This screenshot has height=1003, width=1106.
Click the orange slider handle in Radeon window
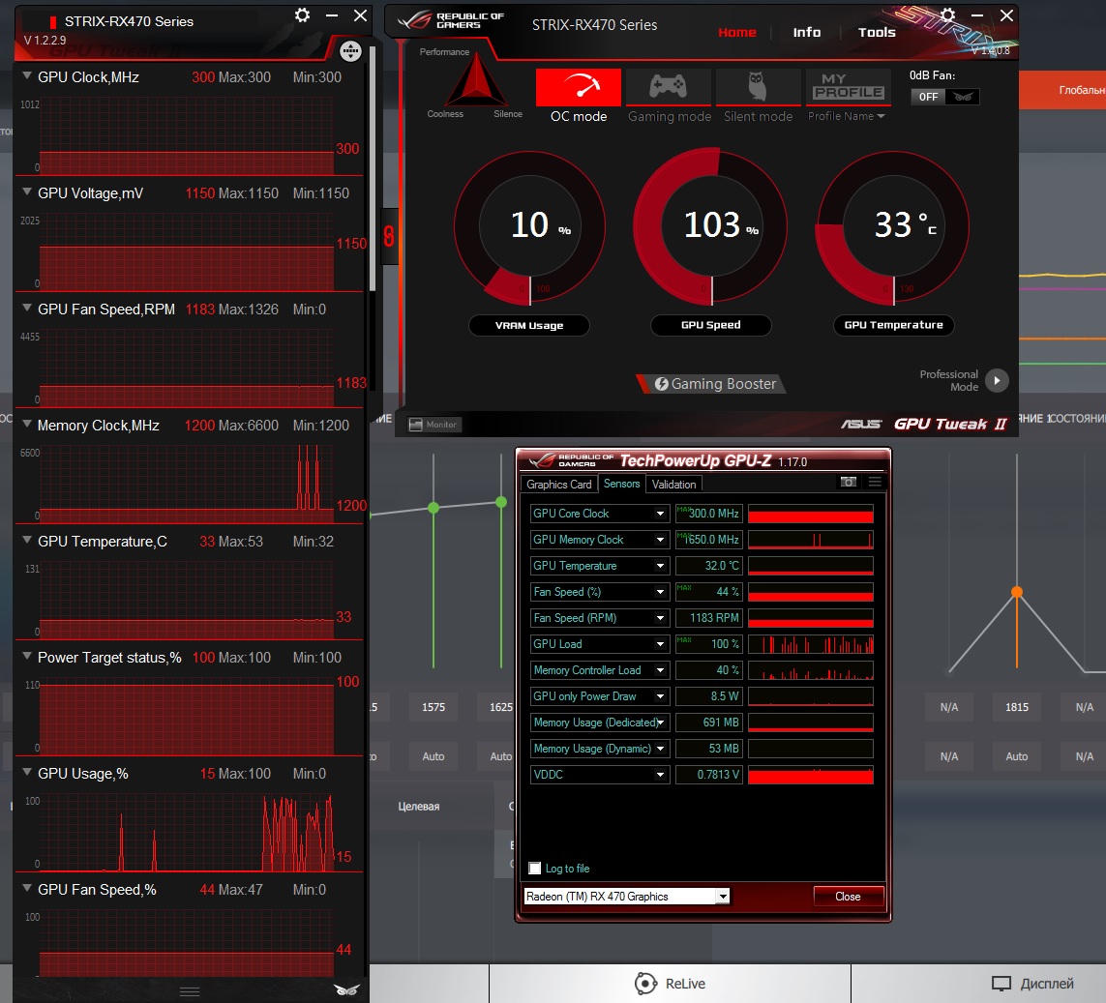pyautogui.click(x=1016, y=592)
